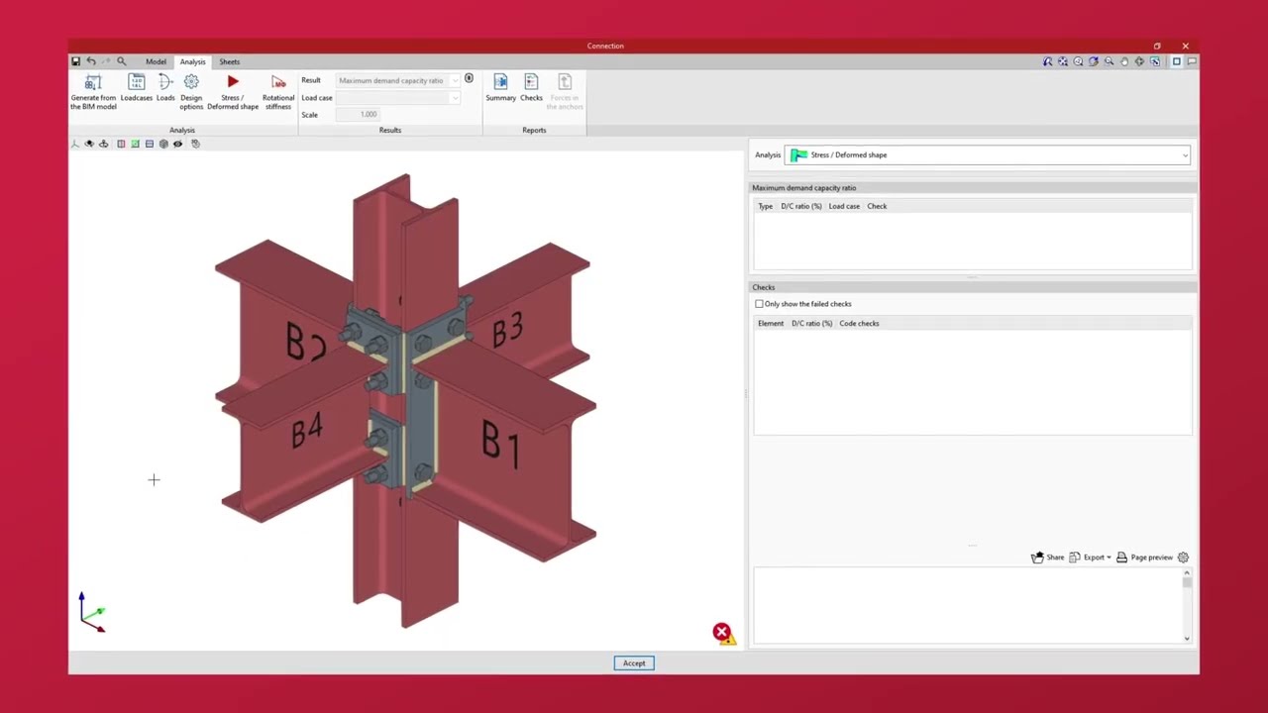Calculate the Rotational stiffness
The height and width of the screenshot is (713, 1268).
pos(278,91)
